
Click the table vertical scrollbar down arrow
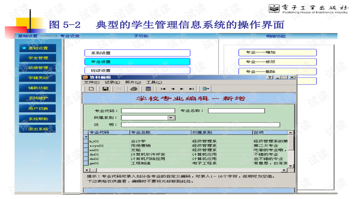click(x=291, y=166)
